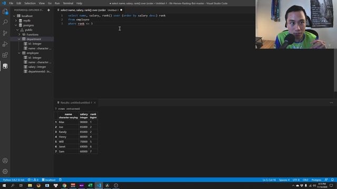Screen dimensions: 337x189
Task: Open the Selection menu
Action: 30,3
